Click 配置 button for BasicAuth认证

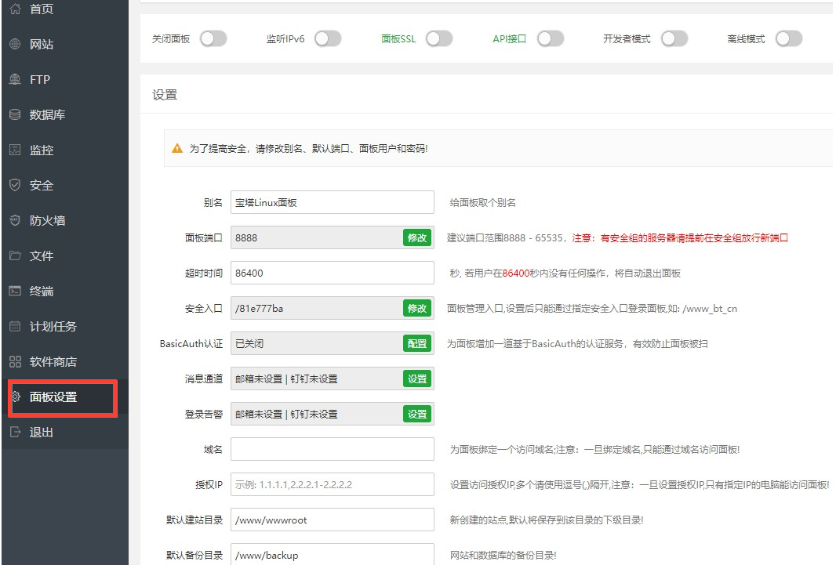[417, 343]
